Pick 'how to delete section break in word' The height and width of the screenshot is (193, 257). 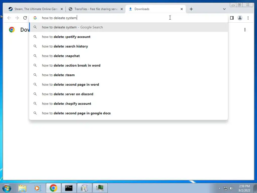click(x=128, y=65)
